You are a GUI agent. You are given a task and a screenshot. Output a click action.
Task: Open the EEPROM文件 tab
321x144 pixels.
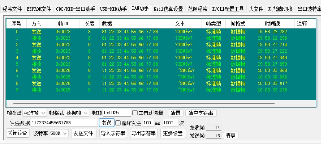pyautogui.click(x=39, y=9)
